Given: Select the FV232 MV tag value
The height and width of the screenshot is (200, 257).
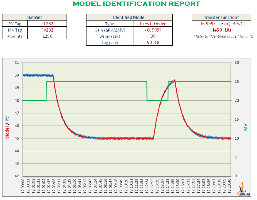Looking at the screenshot, I should [47, 30].
